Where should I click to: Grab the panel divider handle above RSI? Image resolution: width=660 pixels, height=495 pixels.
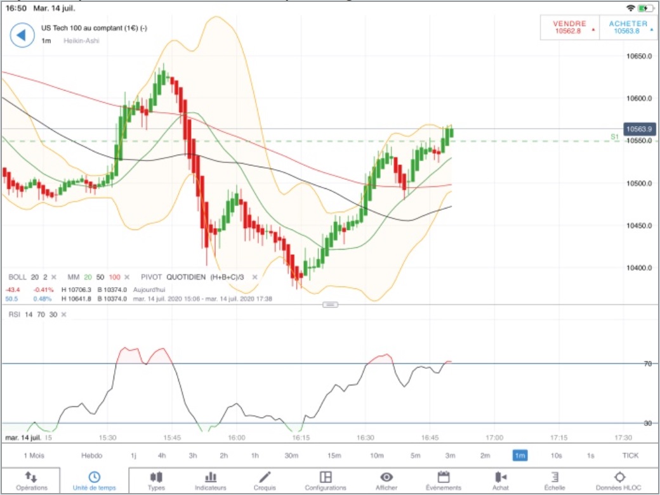pyautogui.click(x=330, y=305)
